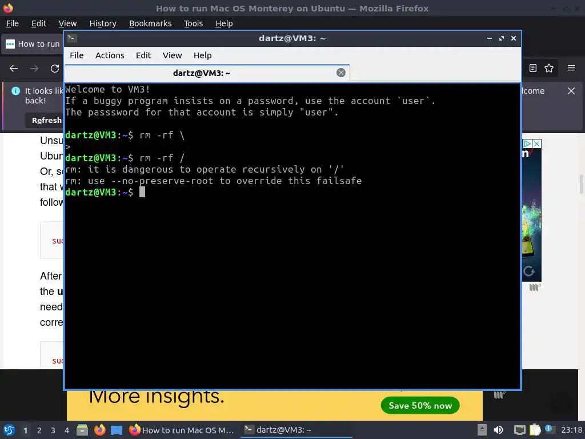This screenshot has width=585, height=439.
Task: Open Firefox View menu
Action: pos(67,23)
